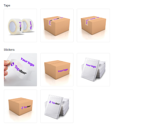The width and height of the screenshot is (143, 126).
Task: Select the bubble mailer with 'Your logo' sticker
Action: coord(93,70)
